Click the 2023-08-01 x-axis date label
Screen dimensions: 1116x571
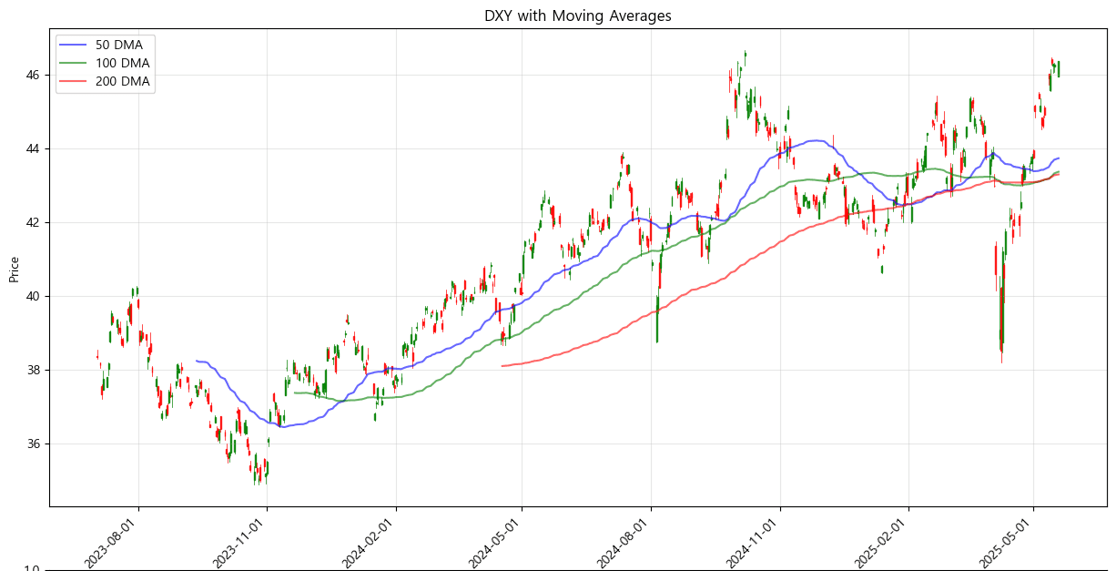112,543
